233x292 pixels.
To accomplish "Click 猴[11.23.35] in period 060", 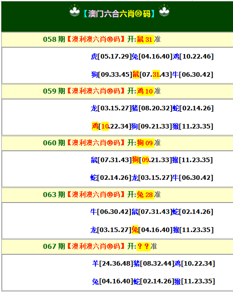I will 192,160.
